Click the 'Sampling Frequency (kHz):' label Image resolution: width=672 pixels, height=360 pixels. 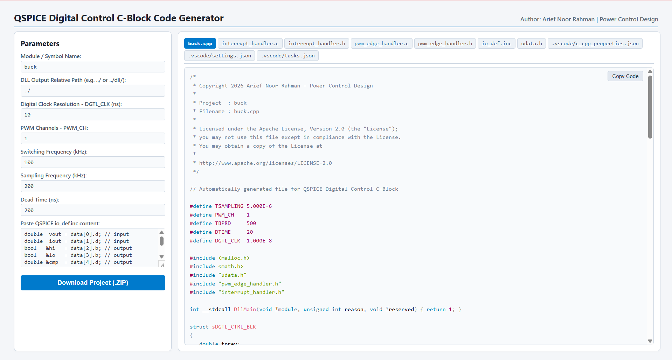(x=54, y=176)
